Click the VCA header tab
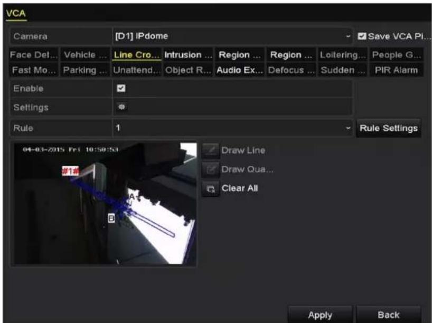The height and width of the screenshot is (323, 432). click(16, 13)
